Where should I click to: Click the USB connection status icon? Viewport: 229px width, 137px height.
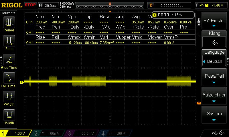[215, 133]
